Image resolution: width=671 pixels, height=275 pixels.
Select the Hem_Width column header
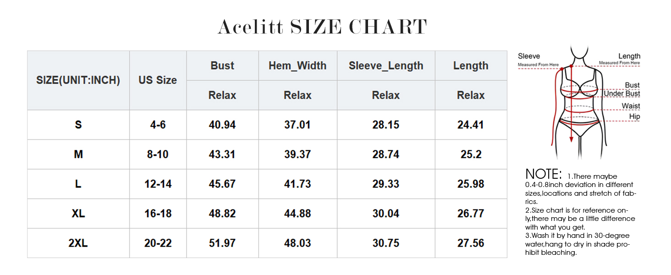tap(297, 66)
